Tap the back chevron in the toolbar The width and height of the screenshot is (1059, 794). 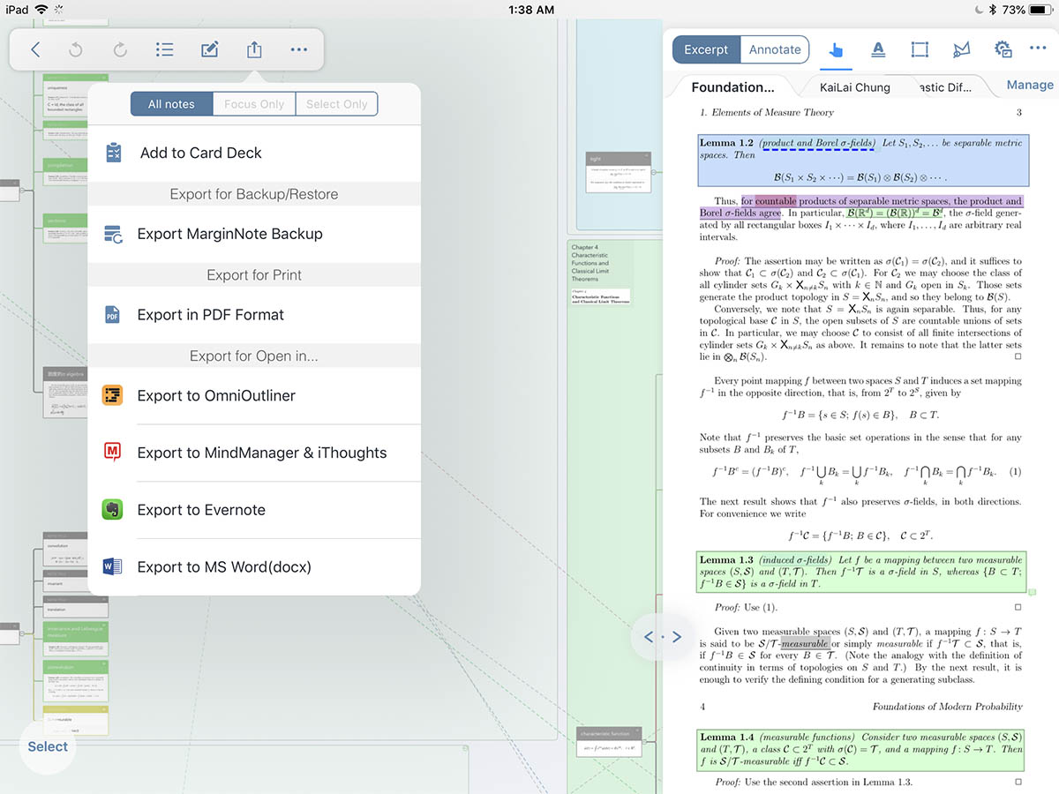click(x=35, y=50)
